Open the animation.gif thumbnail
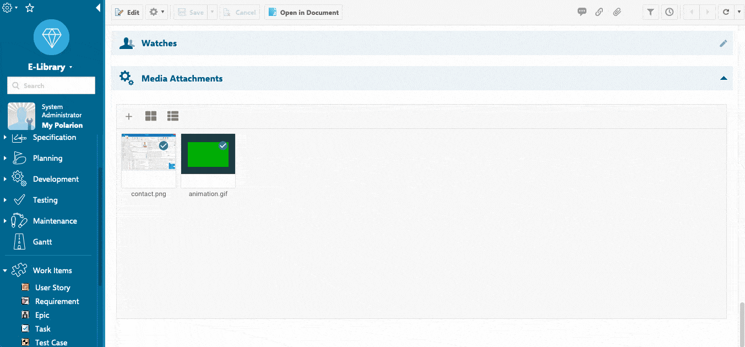The image size is (745, 347). pos(208,161)
